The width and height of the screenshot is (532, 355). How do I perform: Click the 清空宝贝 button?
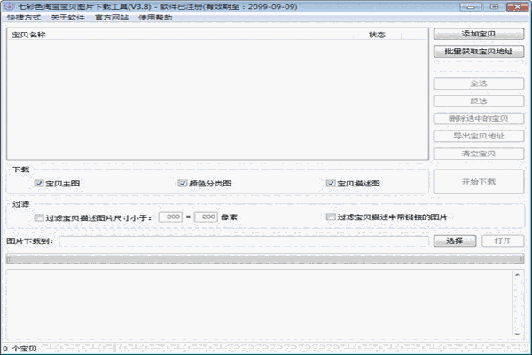pyautogui.click(x=479, y=154)
